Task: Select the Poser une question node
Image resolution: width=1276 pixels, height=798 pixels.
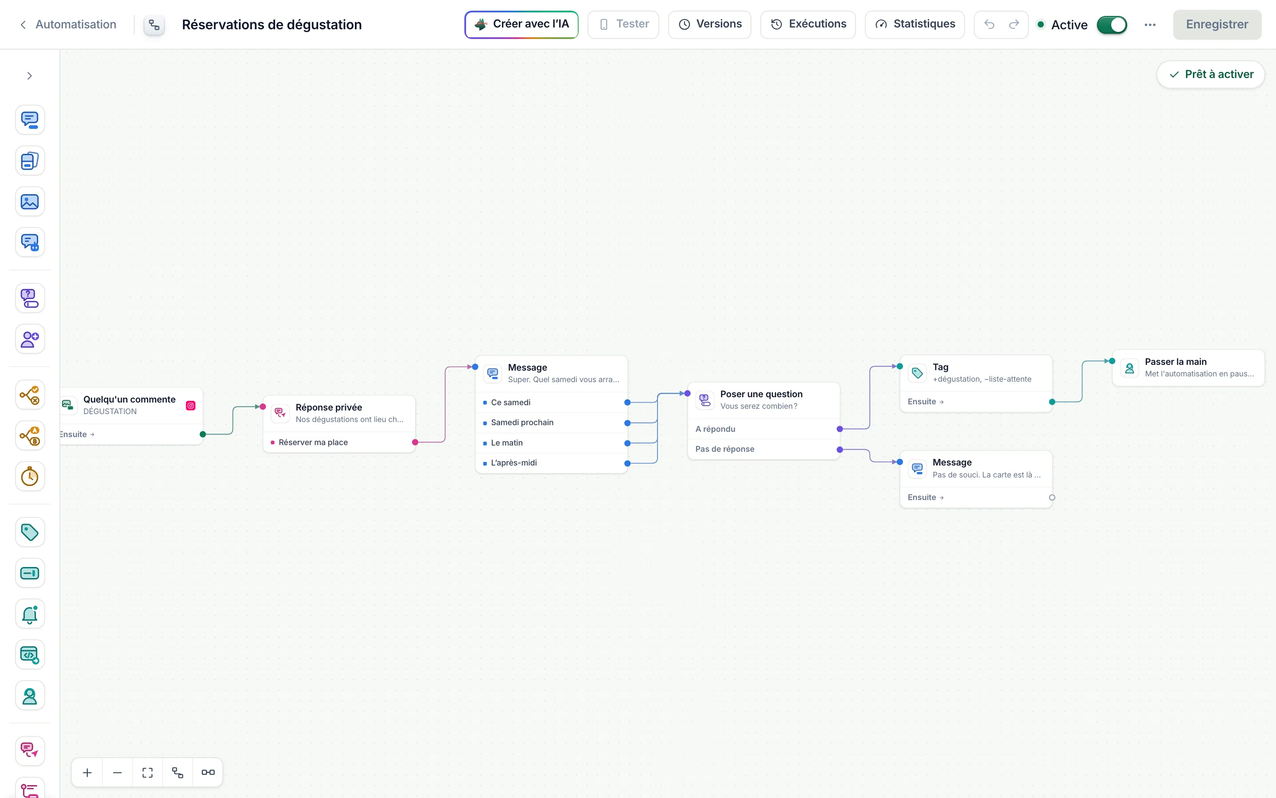Action: point(763,400)
